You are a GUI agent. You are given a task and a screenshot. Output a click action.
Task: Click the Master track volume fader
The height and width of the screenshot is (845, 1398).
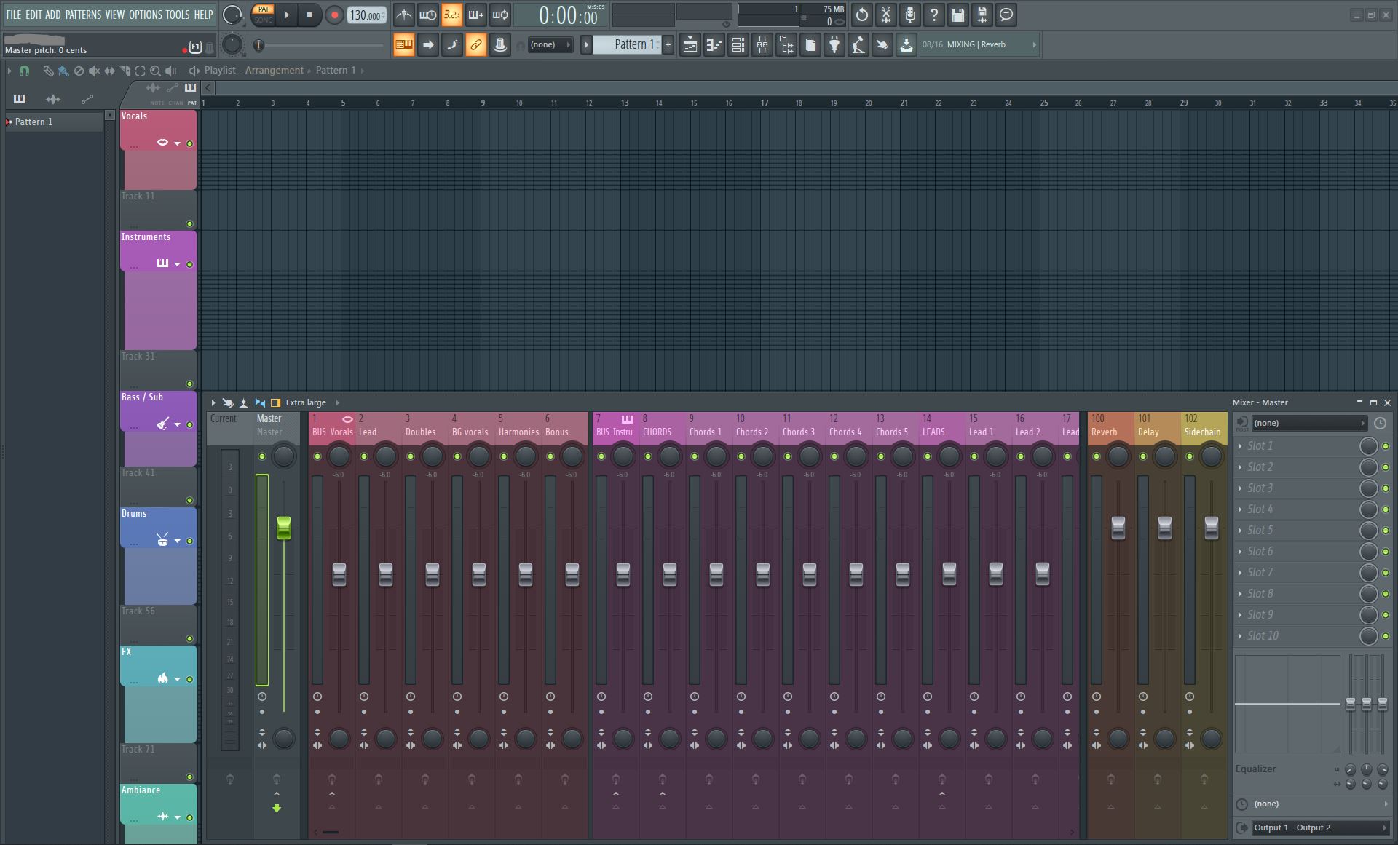point(284,528)
